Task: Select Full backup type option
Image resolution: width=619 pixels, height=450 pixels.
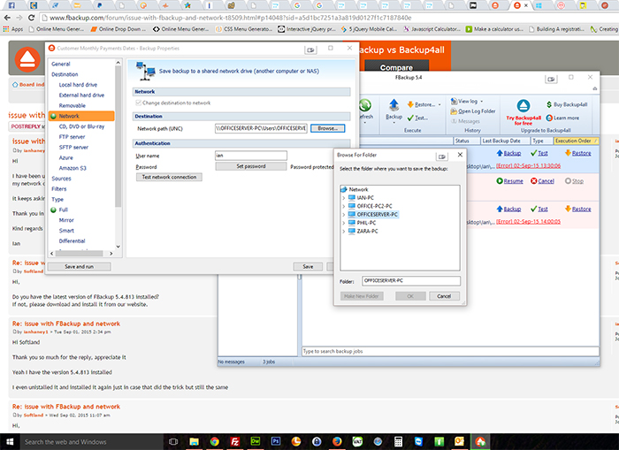Action: pyautogui.click(x=64, y=210)
